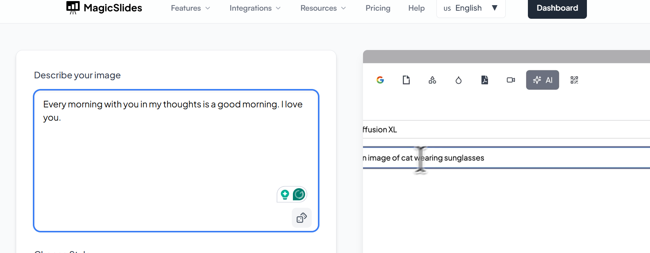The image size is (650, 253).
Task: Click the Dashboard button
Action: [x=557, y=8]
